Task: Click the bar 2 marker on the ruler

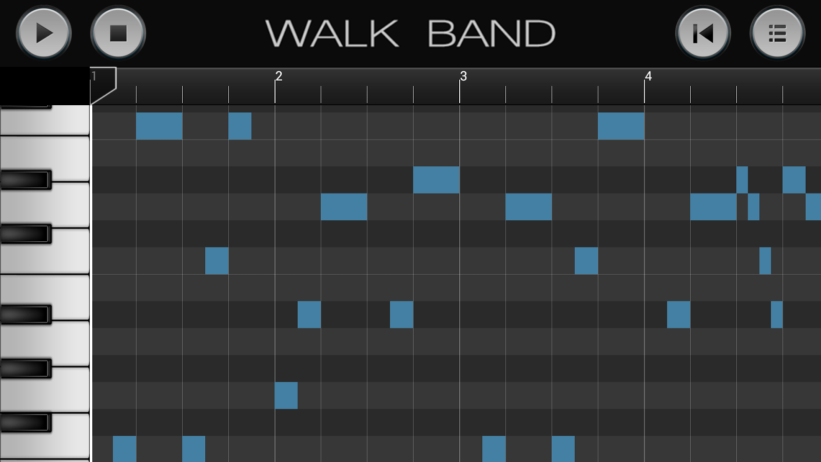Action: pyautogui.click(x=277, y=77)
